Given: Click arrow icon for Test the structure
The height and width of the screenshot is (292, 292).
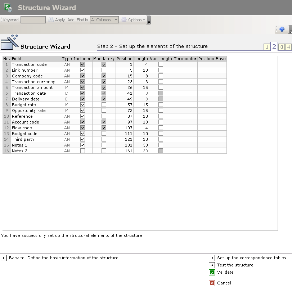Looking at the screenshot, I should [212, 265].
